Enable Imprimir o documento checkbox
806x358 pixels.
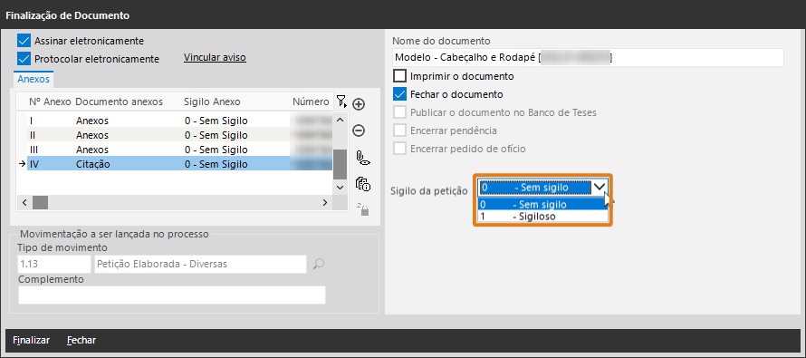tap(399, 77)
